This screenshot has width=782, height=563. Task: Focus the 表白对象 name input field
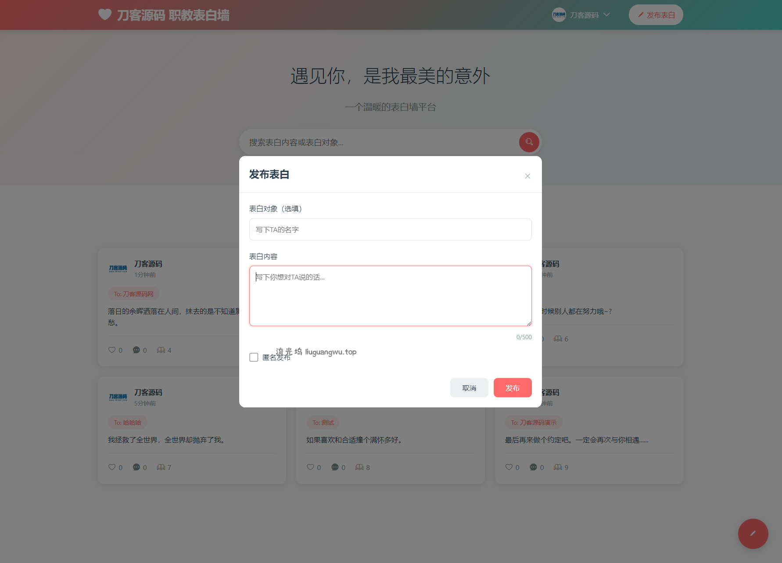[x=390, y=230]
